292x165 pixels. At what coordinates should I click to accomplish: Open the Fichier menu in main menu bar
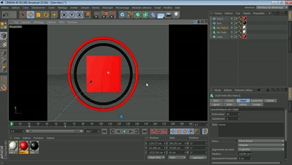point(5,8)
